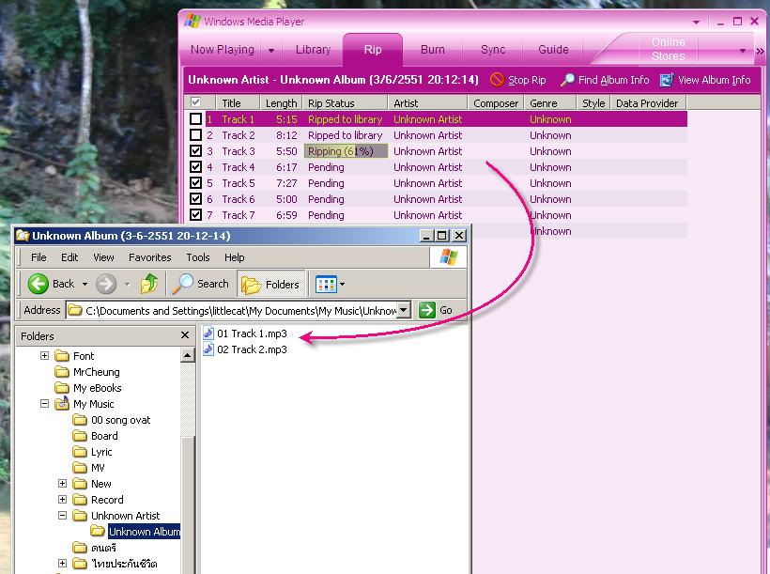Select the Record folder icon

(80, 499)
